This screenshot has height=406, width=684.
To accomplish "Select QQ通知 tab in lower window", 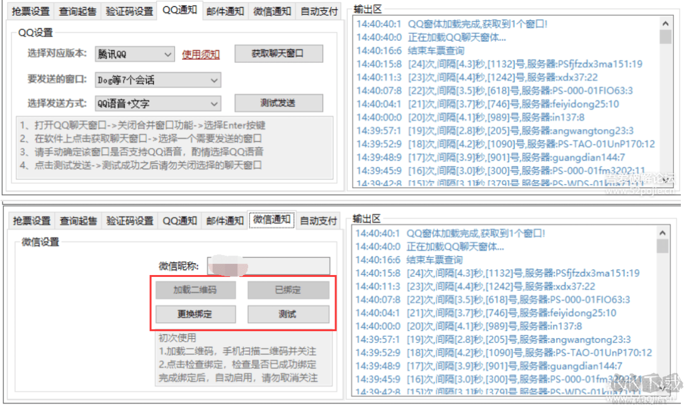I will coord(180,221).
